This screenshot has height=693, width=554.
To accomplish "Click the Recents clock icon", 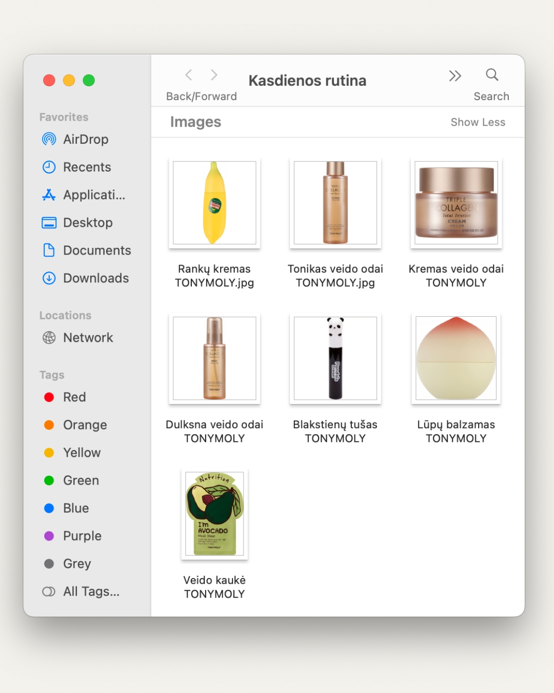I will [x=49, y=167].
